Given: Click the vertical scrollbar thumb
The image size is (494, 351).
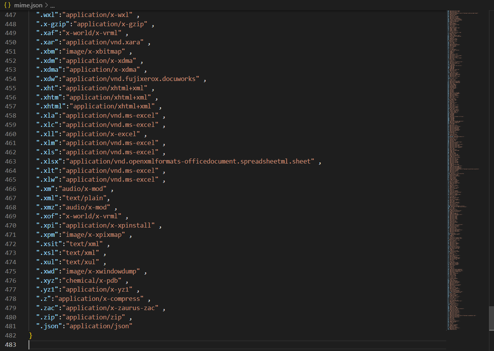Looking at the screenshot, I should [x=491, y=318].
